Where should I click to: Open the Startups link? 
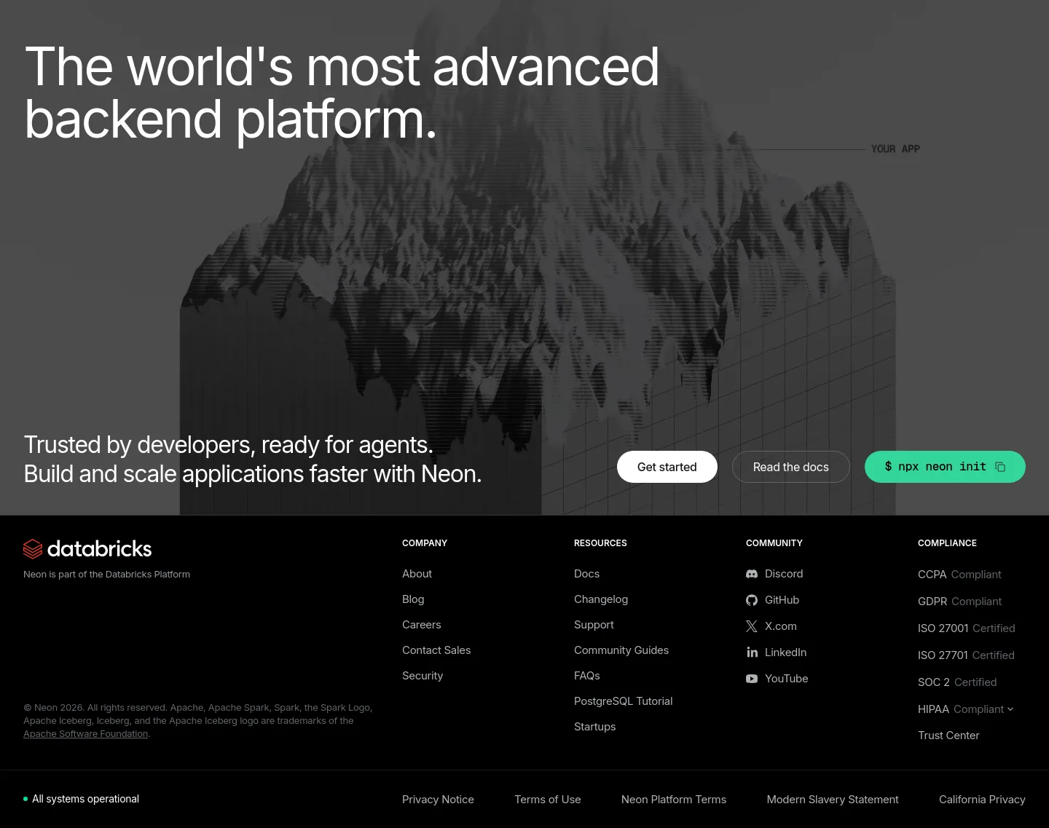[x=594, y=727]
